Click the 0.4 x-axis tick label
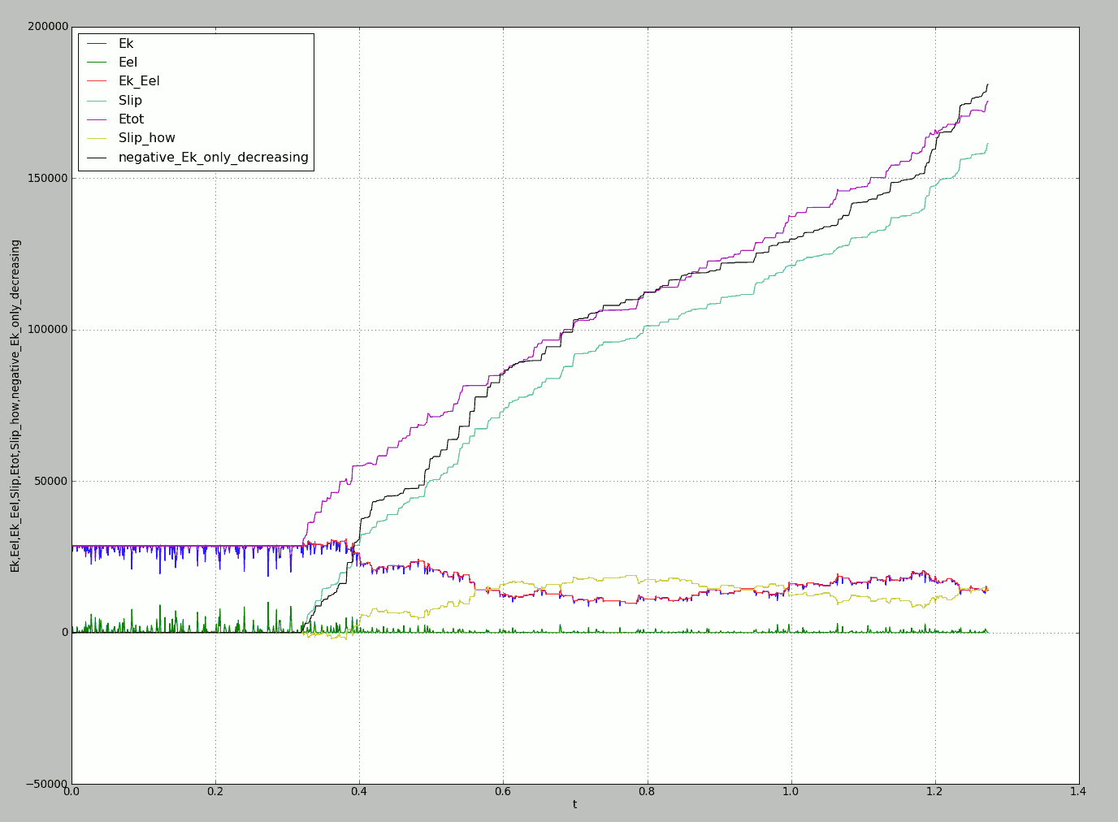 click(359, 791)
